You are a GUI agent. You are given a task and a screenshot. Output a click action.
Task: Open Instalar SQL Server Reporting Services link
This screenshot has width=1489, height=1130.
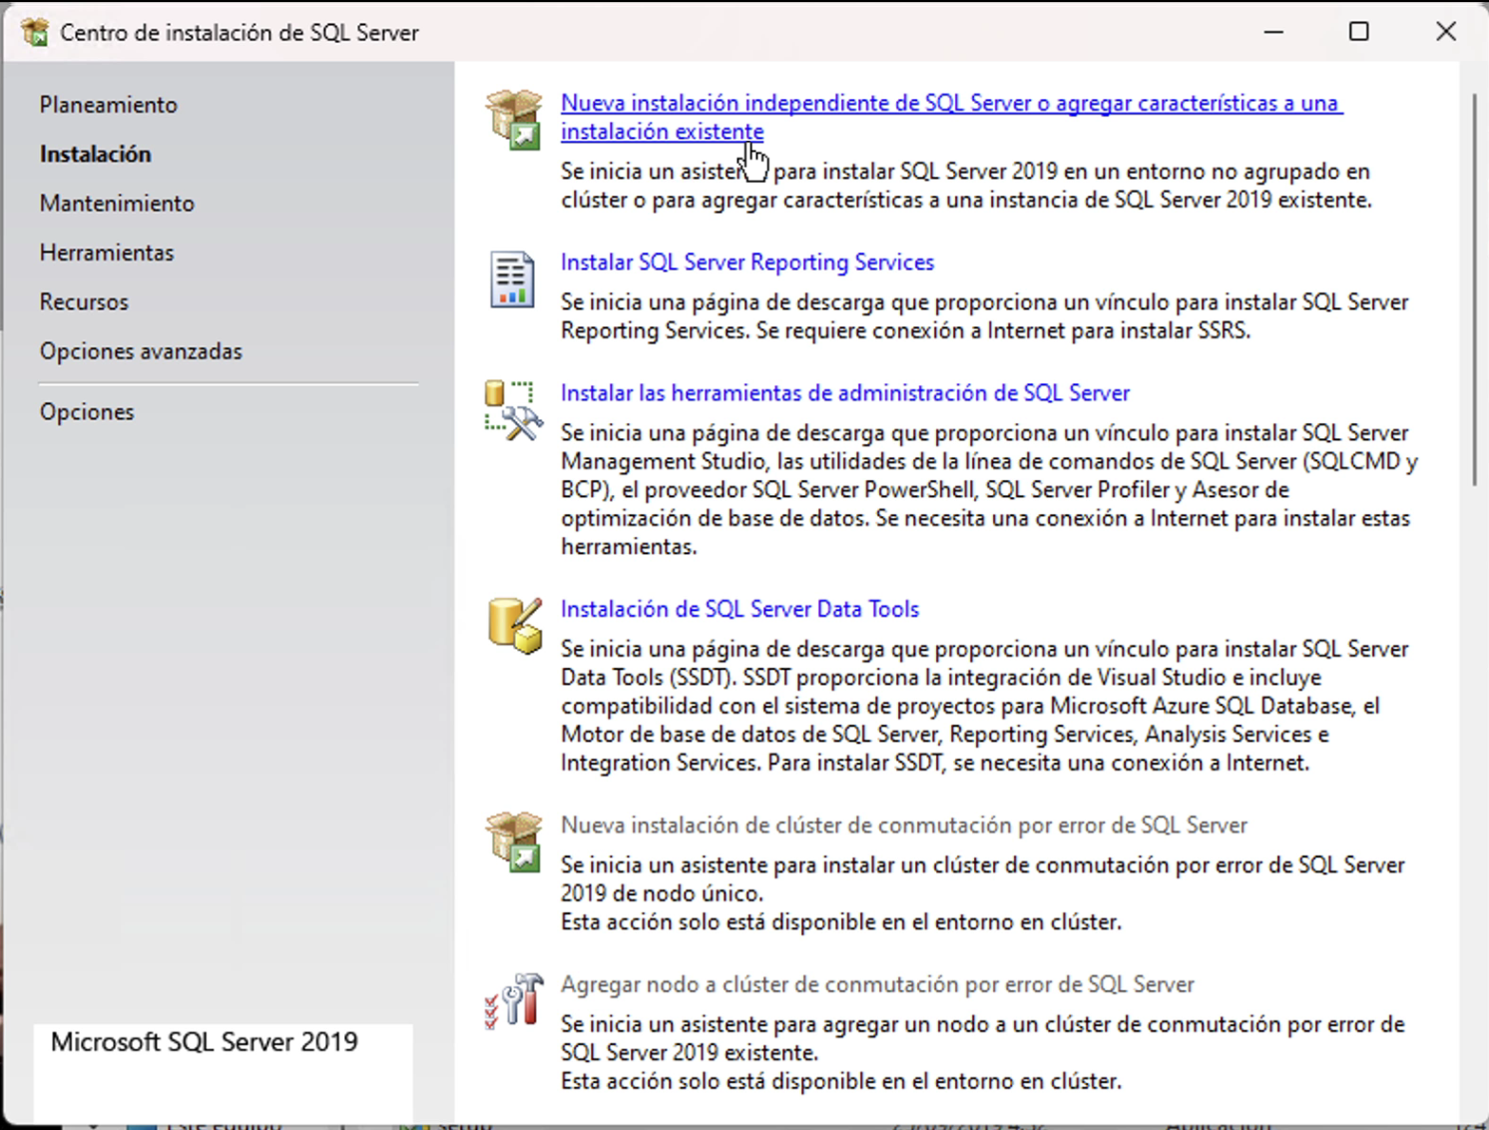point(747,262)
